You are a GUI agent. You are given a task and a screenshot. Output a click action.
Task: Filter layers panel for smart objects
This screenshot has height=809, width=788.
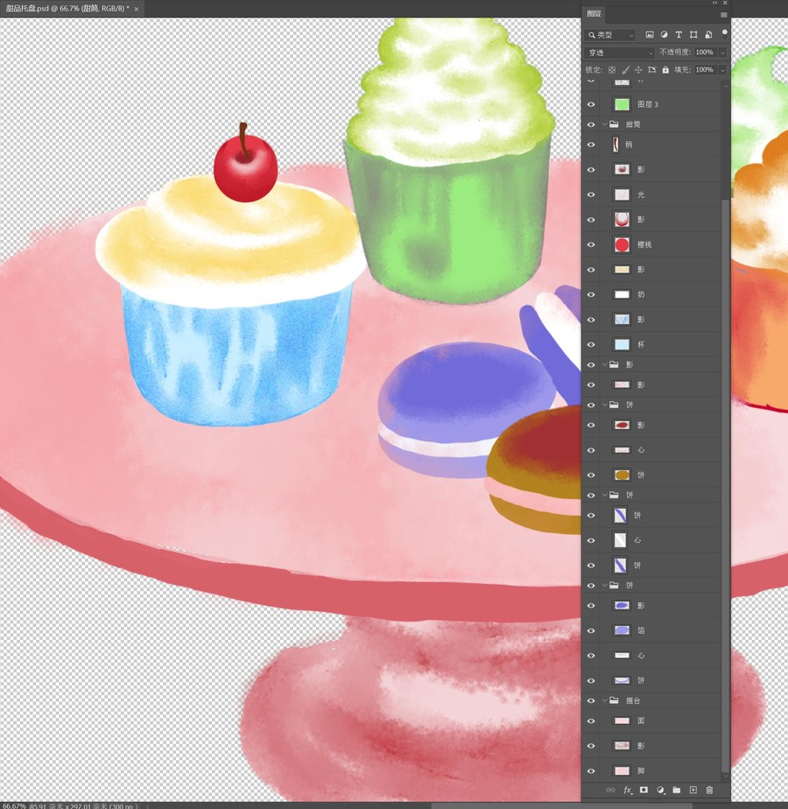708,34
